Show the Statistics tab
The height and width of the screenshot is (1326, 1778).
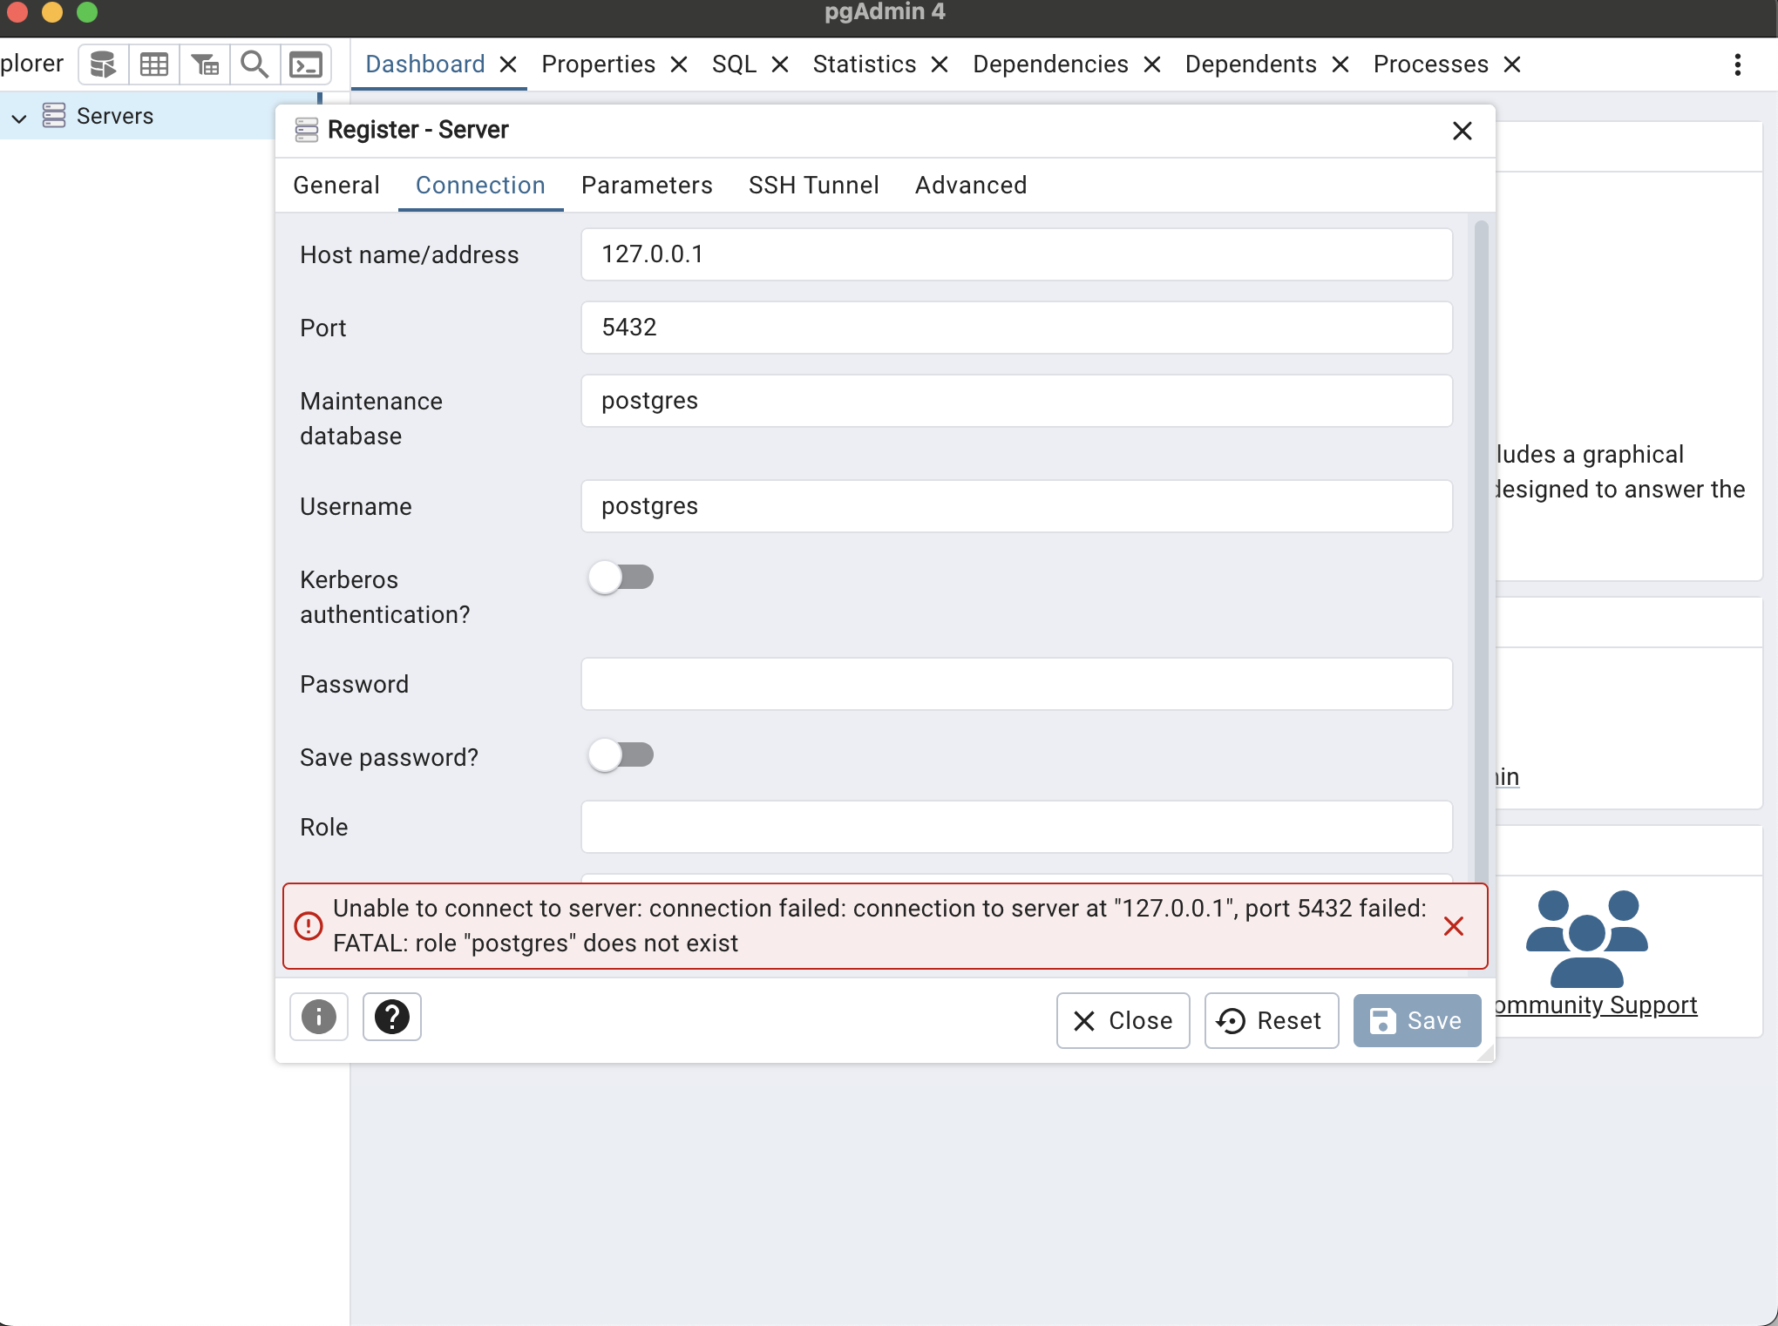[865, 64]
